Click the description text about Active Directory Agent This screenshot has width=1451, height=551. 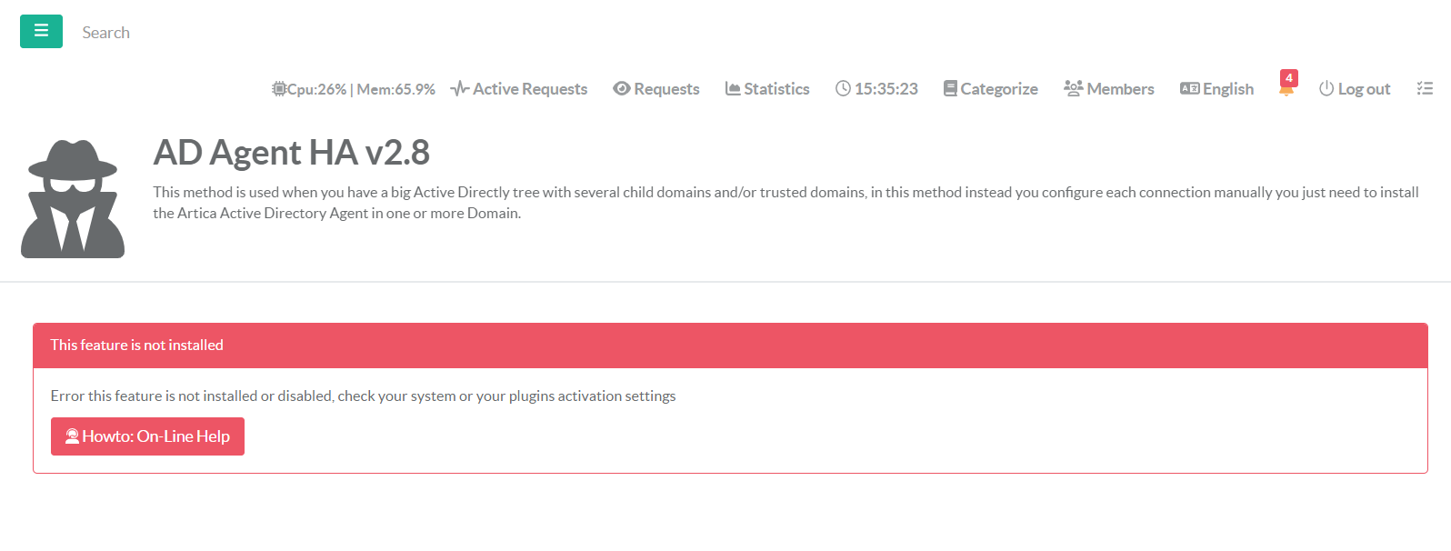(x=786, y=203)
